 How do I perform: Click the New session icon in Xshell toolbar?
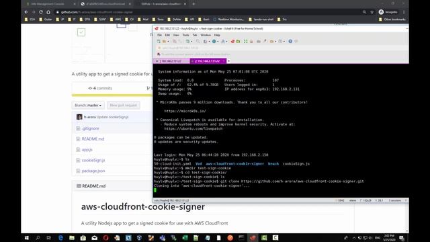159,42
